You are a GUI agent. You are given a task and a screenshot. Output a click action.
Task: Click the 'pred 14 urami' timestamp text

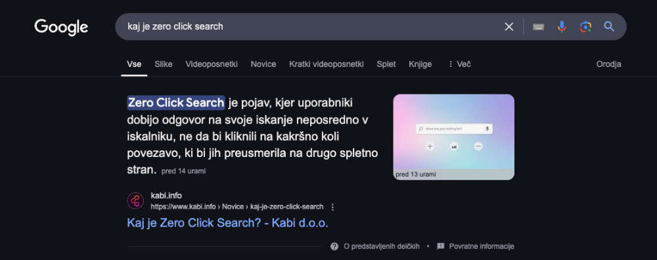tap(183, 171)
